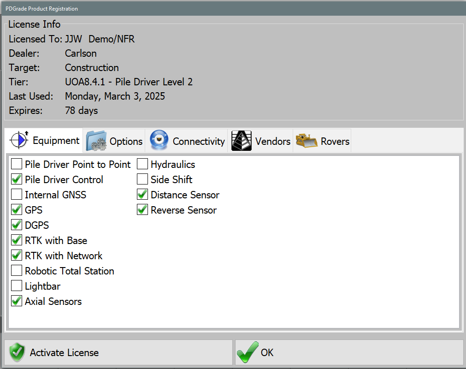The width and height of the screenshot is (466, 369).
Task: Click the Options folder gears icon
Action: click(x=96, y=141)
